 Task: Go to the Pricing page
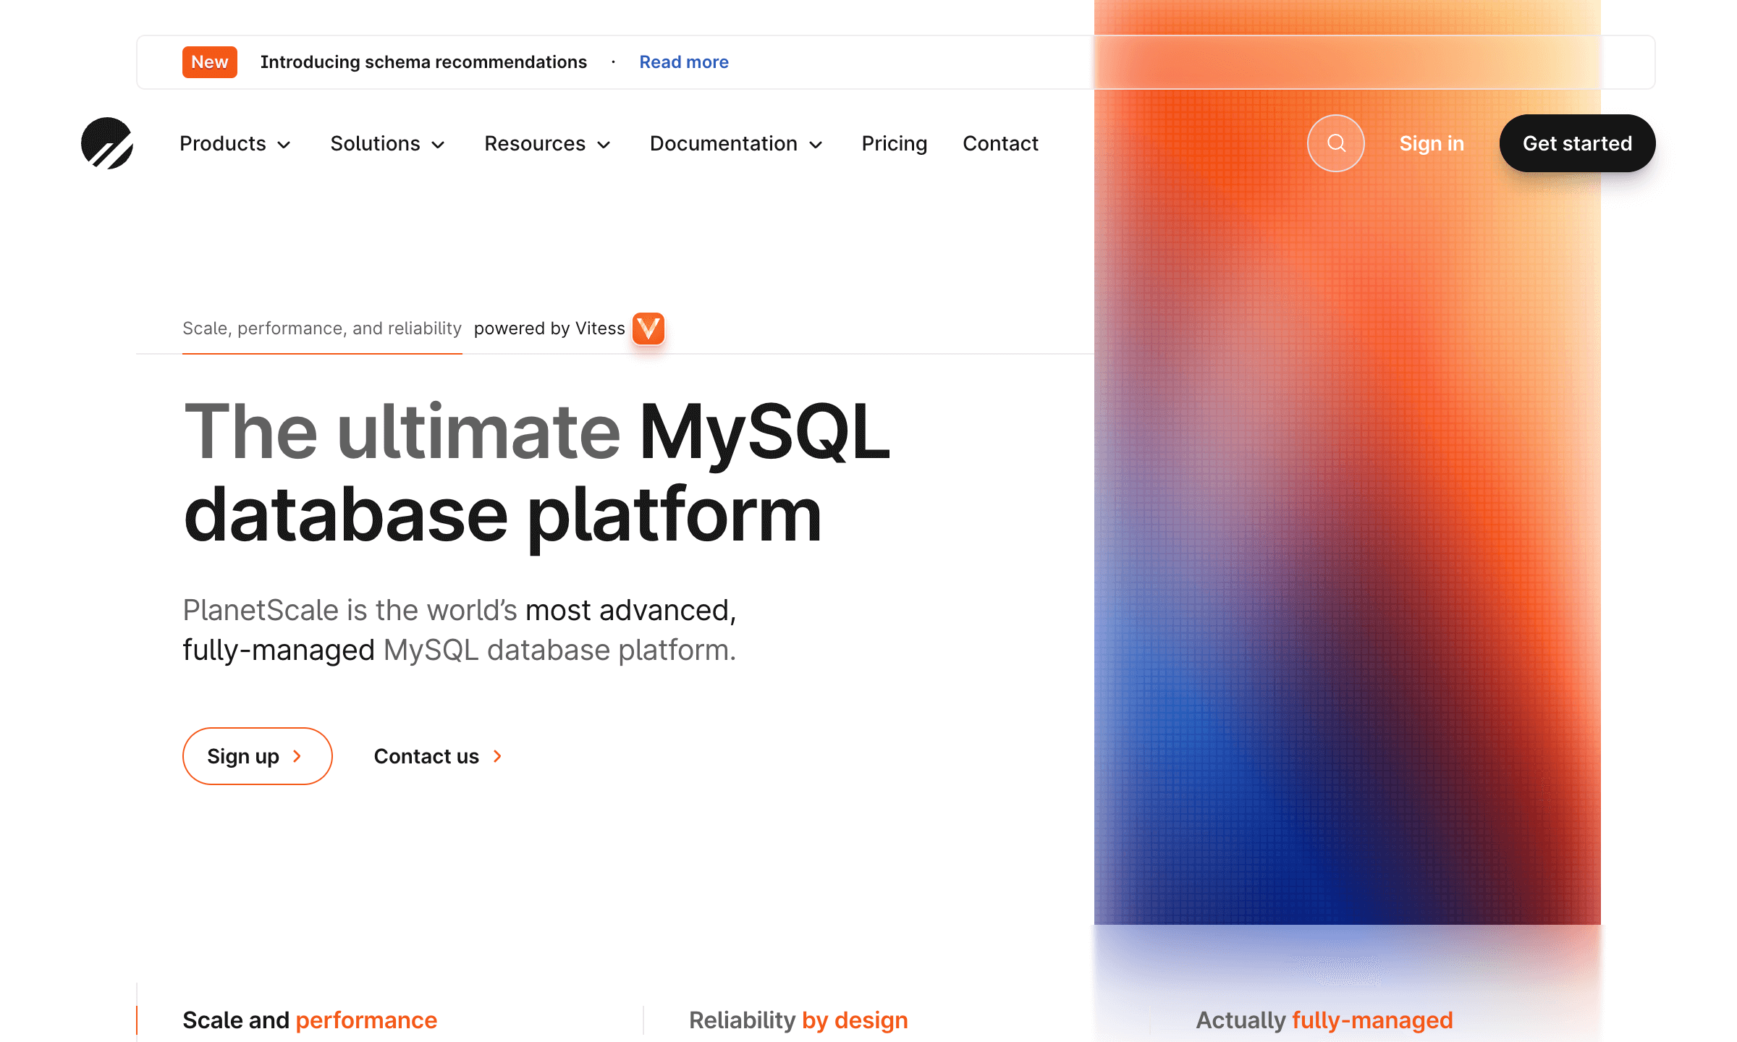tap(895, 143)
